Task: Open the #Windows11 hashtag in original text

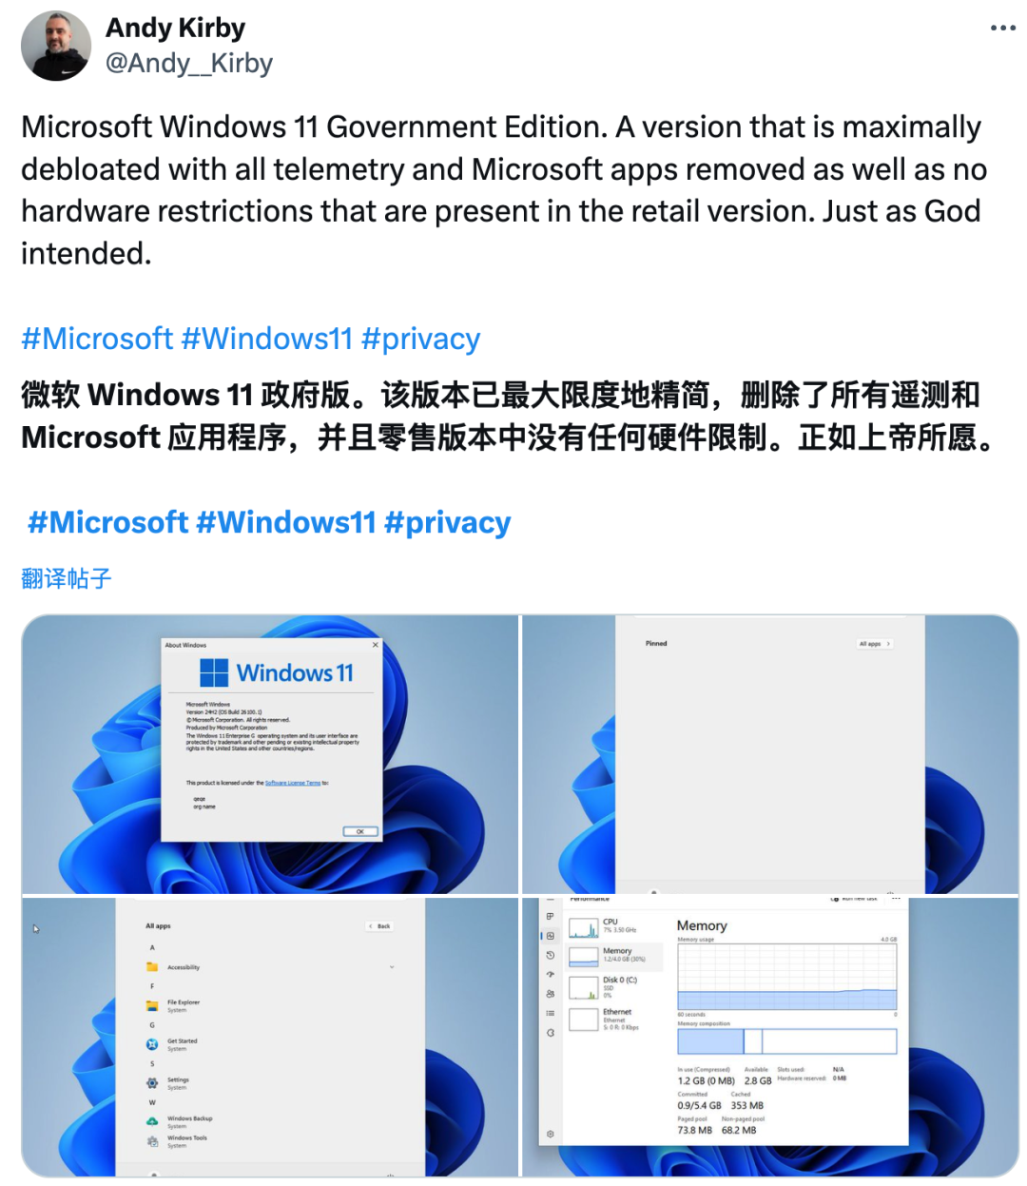Action: pyautogui.click(x=266, y=339)
